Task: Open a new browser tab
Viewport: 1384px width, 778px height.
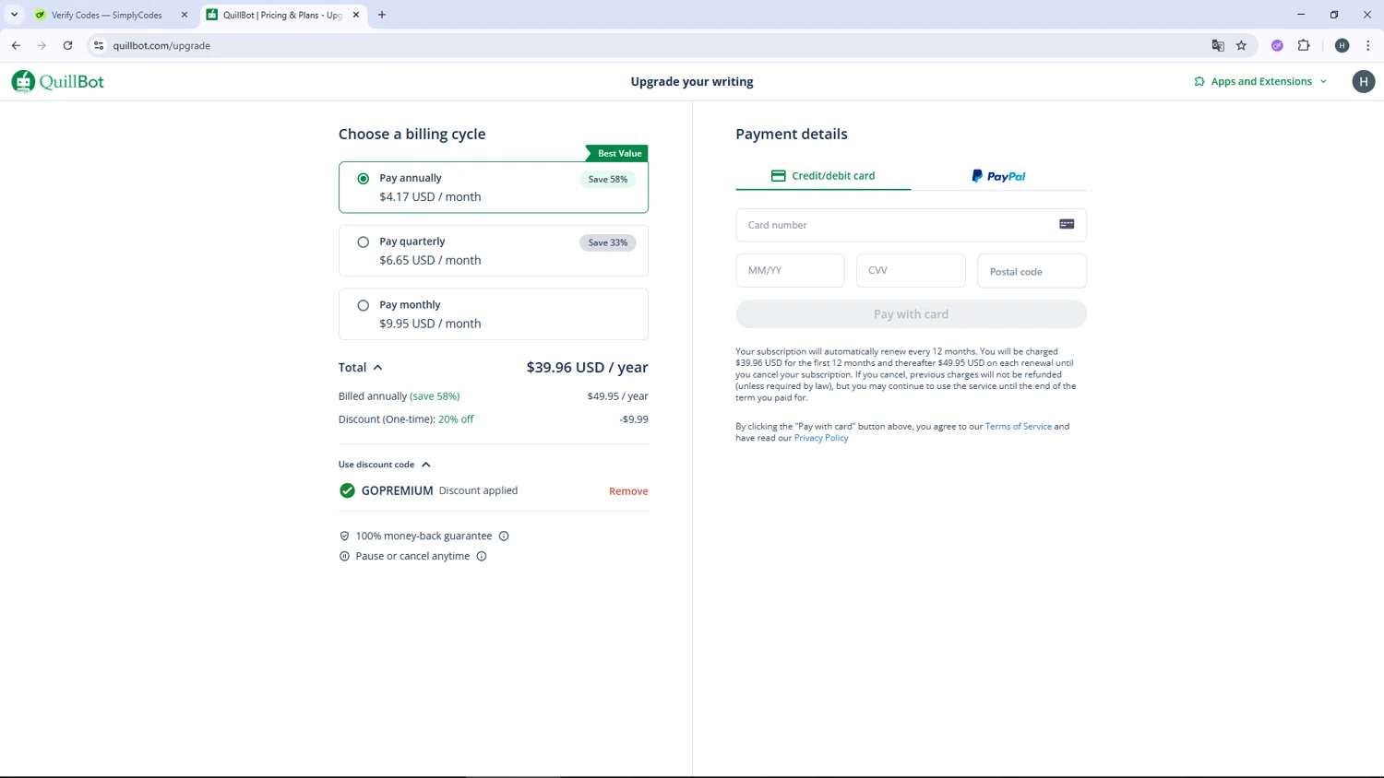Action: coord(382,15)
